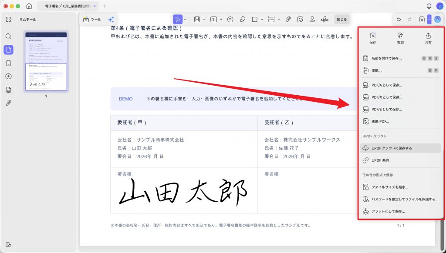Screen dimensions: 446x253
Task: Expand the rectangle shape dropdown arrow
Action: click(x=262, y=19)
